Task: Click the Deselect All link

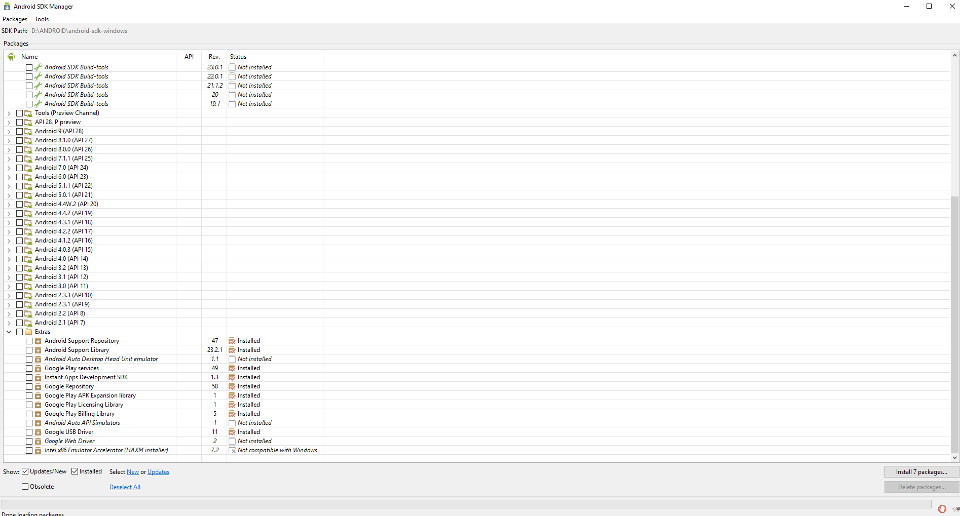Action: click(125, 487)
